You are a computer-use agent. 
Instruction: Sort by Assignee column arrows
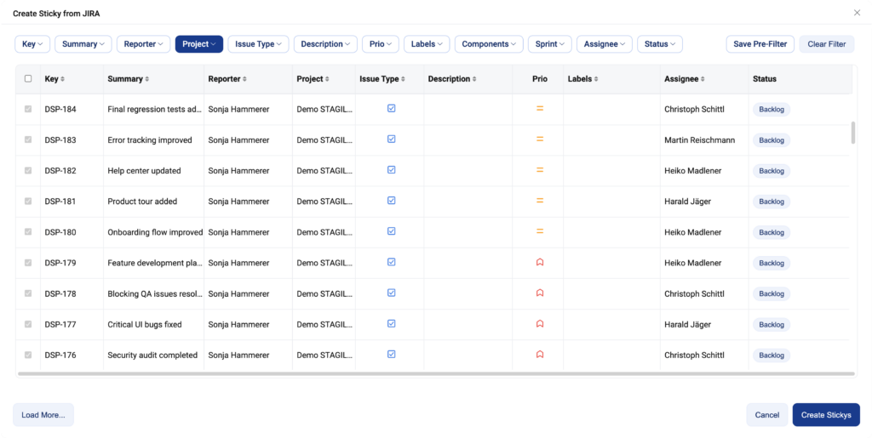coord(703,79)
